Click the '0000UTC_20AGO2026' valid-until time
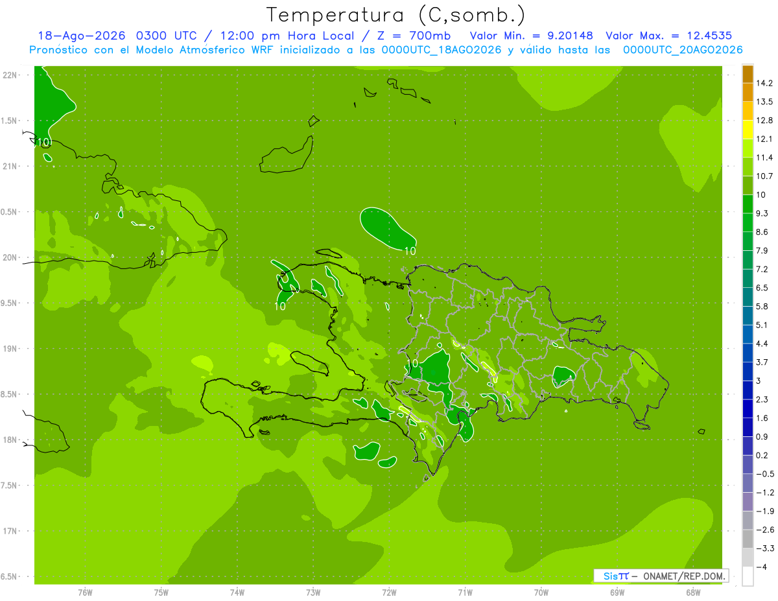This screenshot has height=601, width=778. 683,50
